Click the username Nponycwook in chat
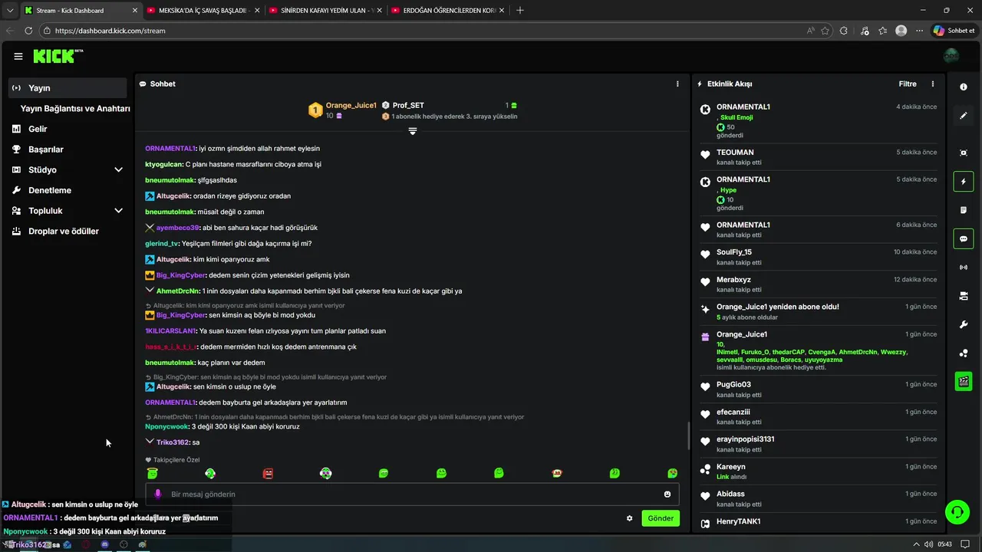 coord(166,426)
